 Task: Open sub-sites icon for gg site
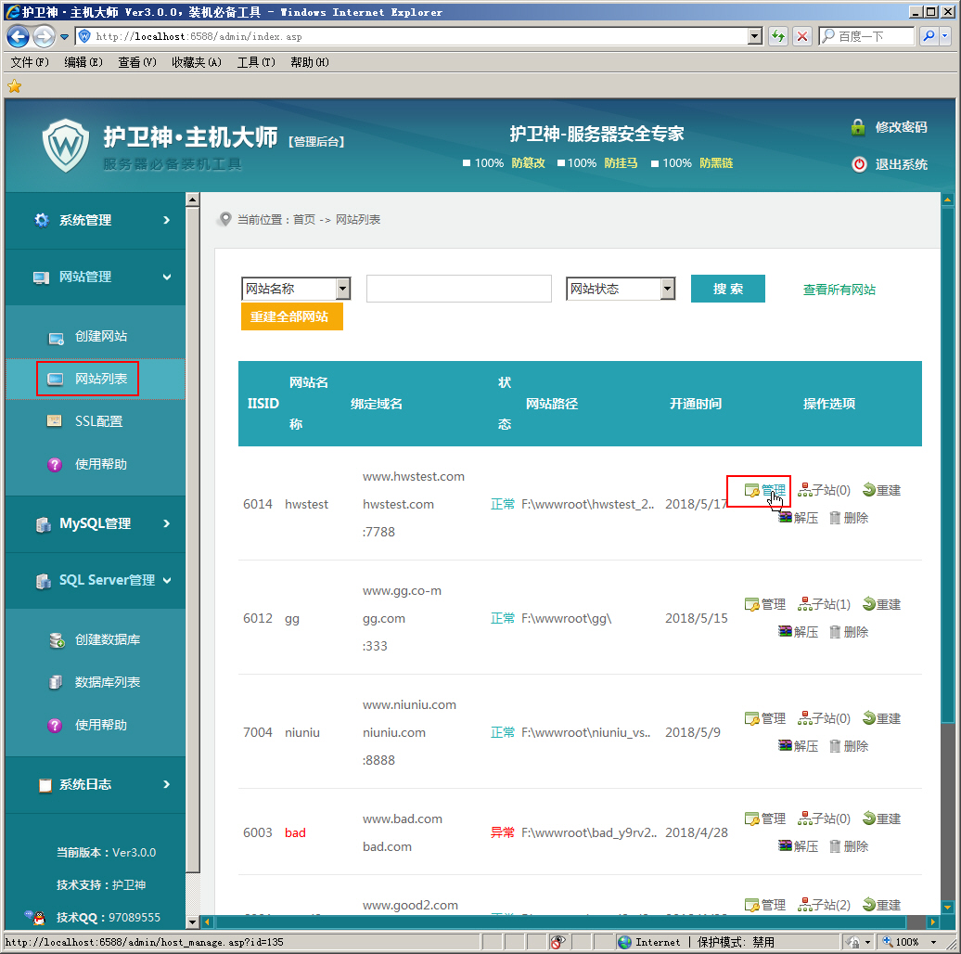[x=804, y=604]
